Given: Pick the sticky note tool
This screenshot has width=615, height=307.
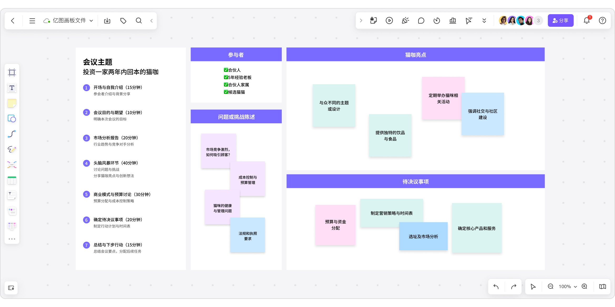Looking at the screenshot, I should 12,103.
